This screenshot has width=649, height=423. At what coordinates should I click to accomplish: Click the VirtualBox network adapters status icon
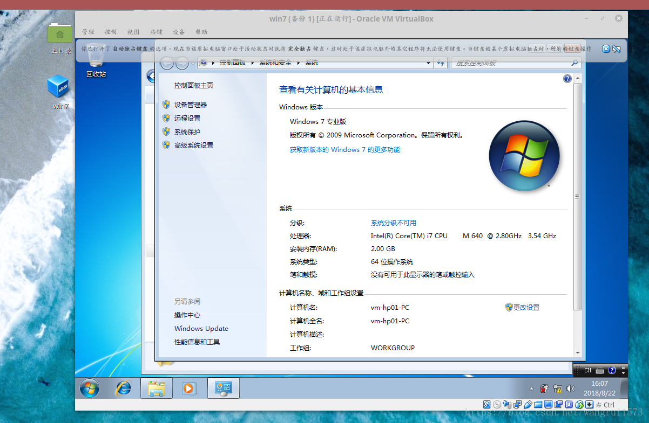point(517,405)
